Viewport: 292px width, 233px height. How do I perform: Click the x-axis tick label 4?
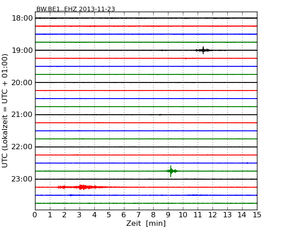click(x=94, y=215)
